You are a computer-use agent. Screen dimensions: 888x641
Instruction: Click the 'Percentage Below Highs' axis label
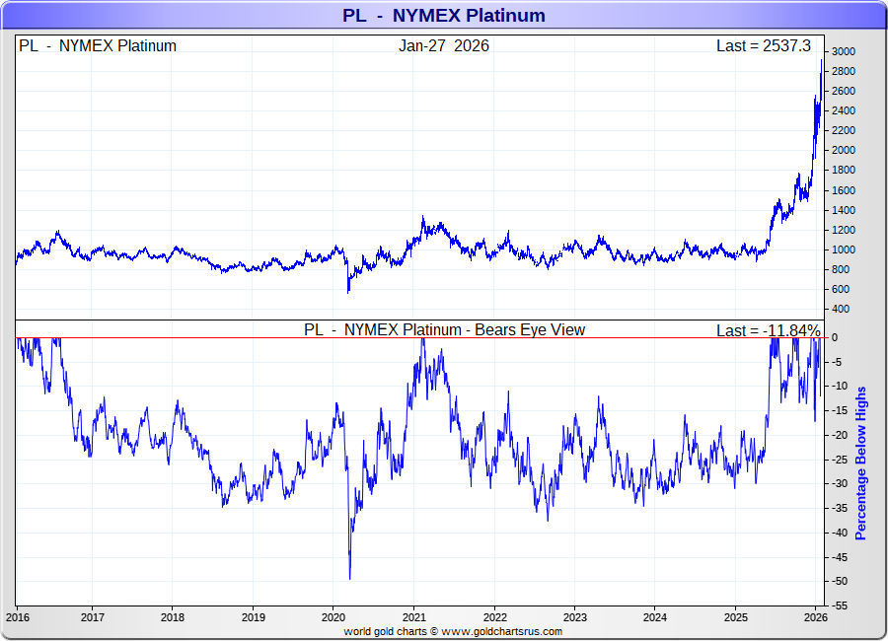(x=860, y=463)
